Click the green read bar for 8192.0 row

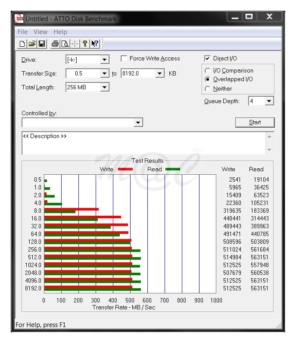92,290
